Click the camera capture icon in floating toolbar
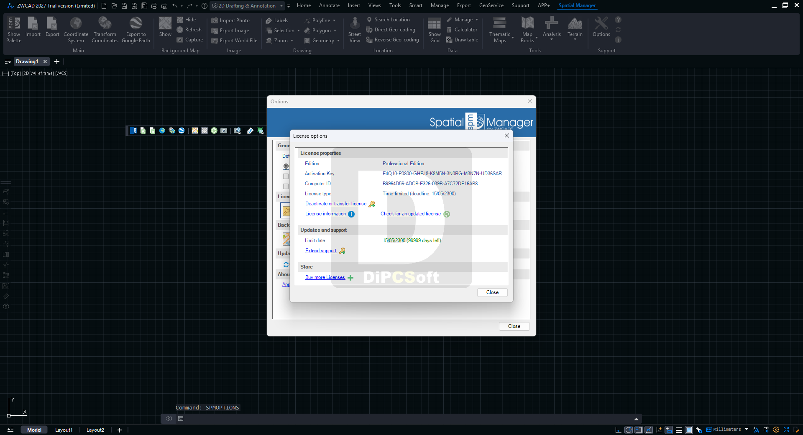 224,130
